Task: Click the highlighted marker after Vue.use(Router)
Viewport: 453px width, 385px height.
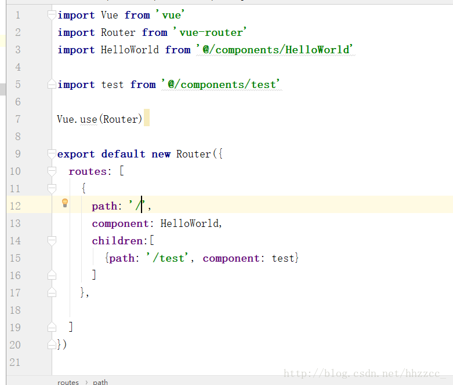Action: coord(147,118)
